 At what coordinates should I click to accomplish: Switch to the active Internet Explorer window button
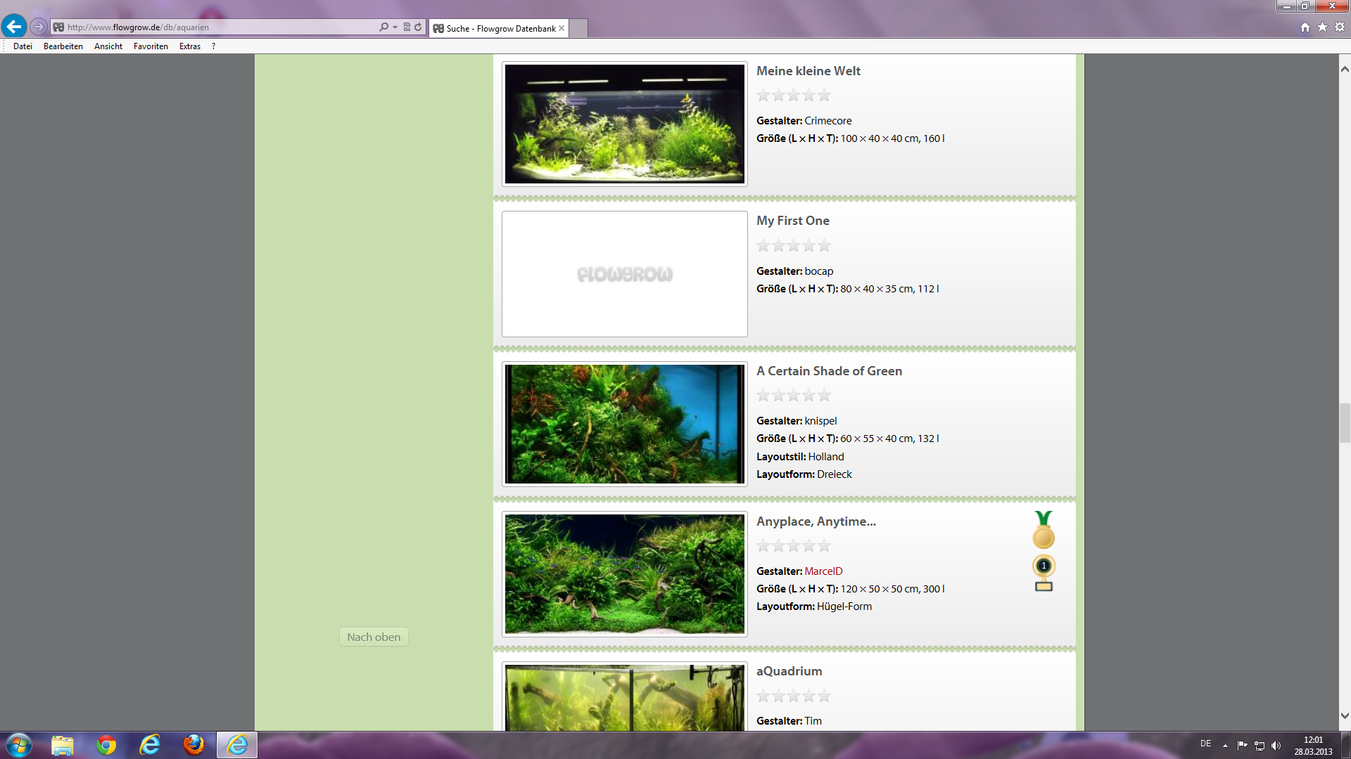click(237, 745)
